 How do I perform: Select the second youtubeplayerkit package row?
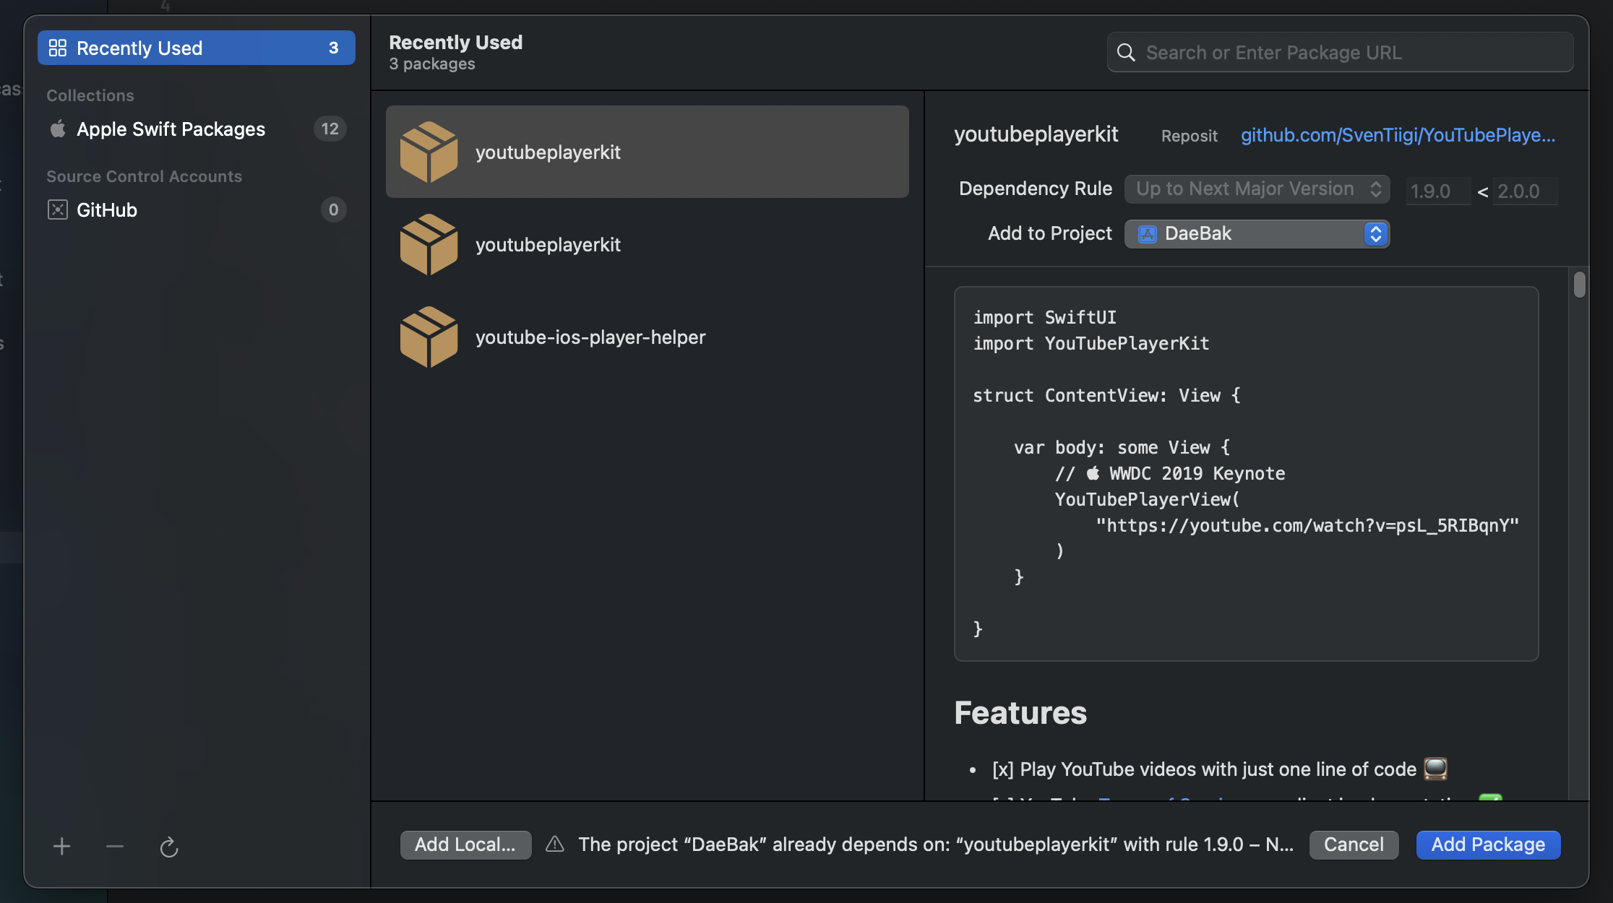pos(647,244)
